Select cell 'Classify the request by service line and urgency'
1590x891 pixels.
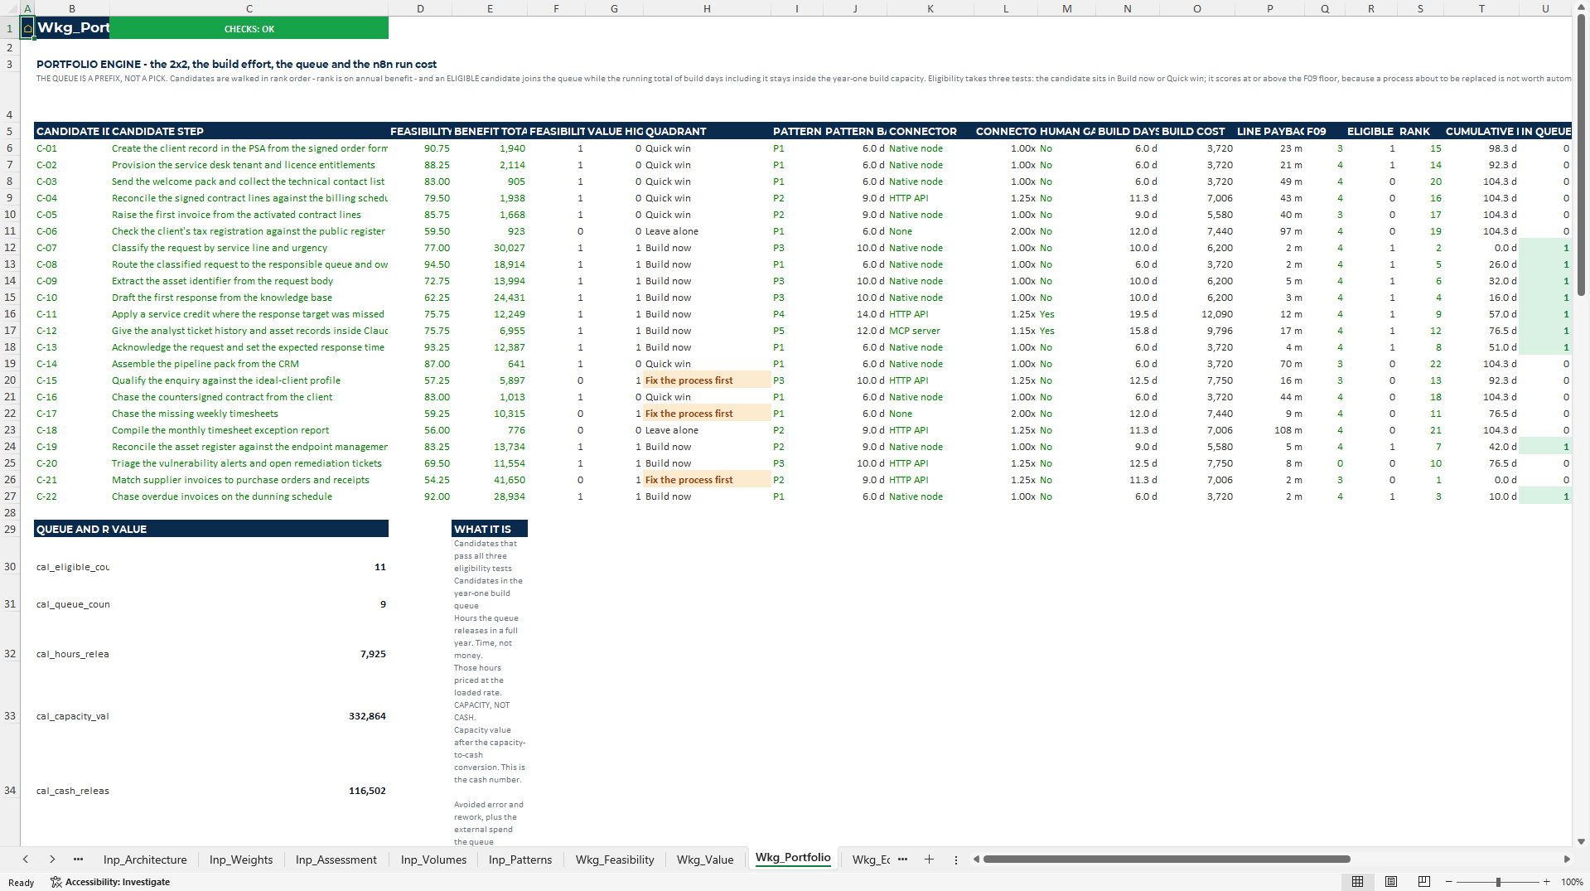coord(249,248)
